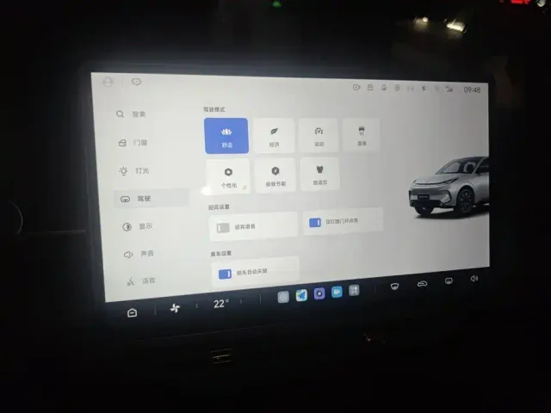The height and width of the screenshot is (413, 551).
Task: Tap the volume speaker icon in dock
Action: [x=474, y=279]
